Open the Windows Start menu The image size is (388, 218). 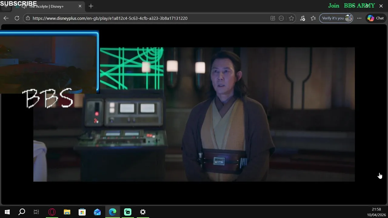(x=7, y=212)
